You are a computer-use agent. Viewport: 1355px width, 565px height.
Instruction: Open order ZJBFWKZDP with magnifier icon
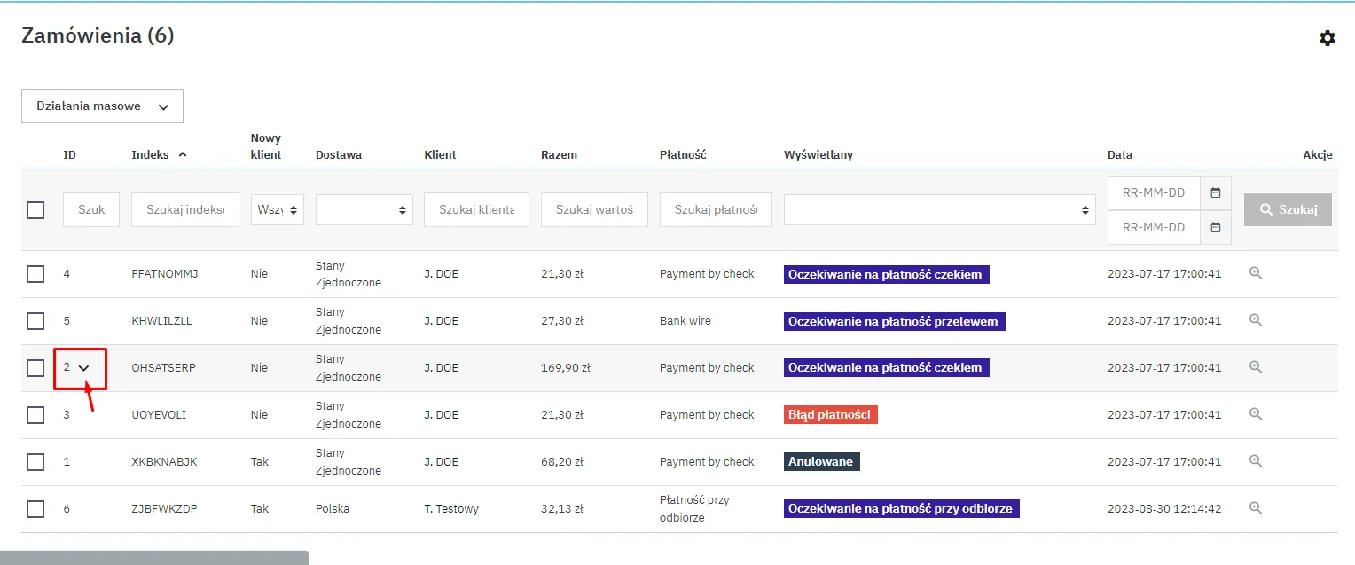[1255, 508]
